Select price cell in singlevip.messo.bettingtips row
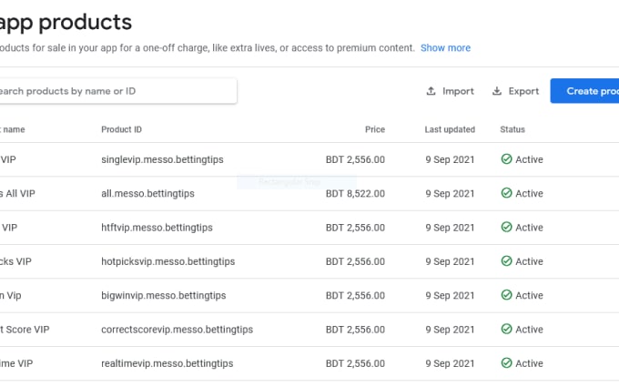619x387 pixels. click(x=355, y=159)
